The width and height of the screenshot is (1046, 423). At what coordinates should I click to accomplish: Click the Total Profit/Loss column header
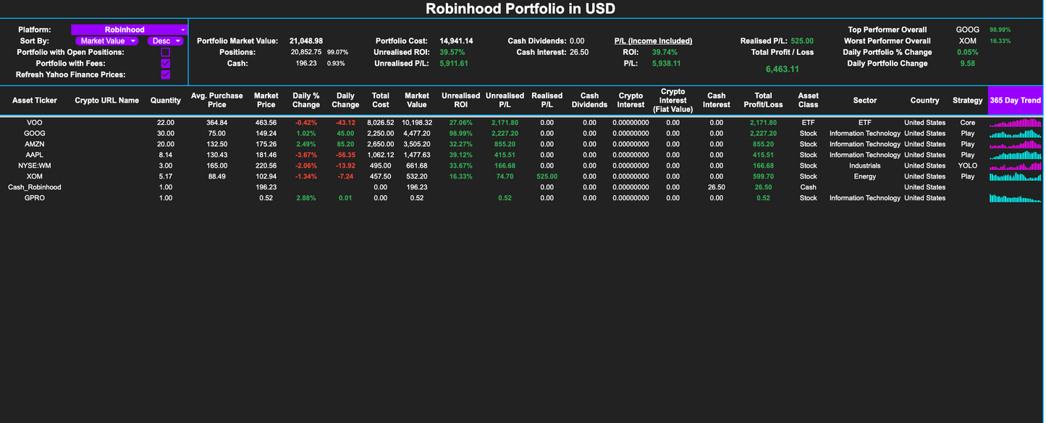click(x=764, y=101)
